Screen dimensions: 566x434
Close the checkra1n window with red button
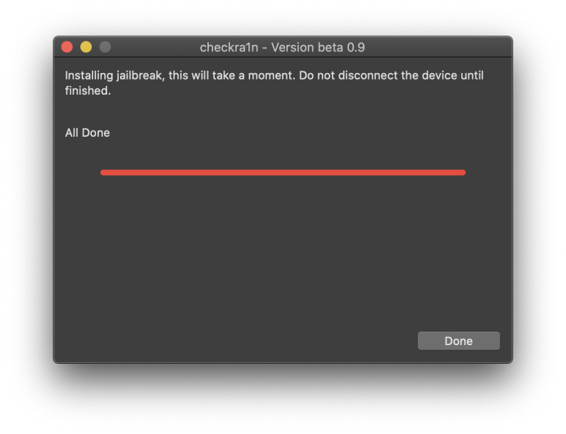[x=67, y=47]
